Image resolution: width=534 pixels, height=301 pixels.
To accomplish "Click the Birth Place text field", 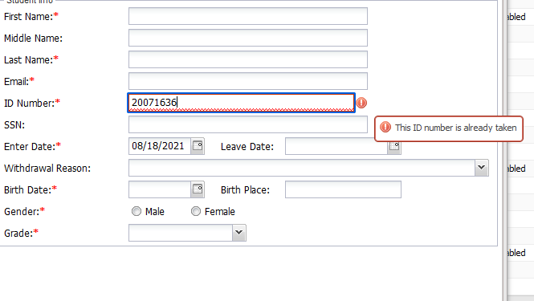I will pyautogui.click(x=343, y=189).
